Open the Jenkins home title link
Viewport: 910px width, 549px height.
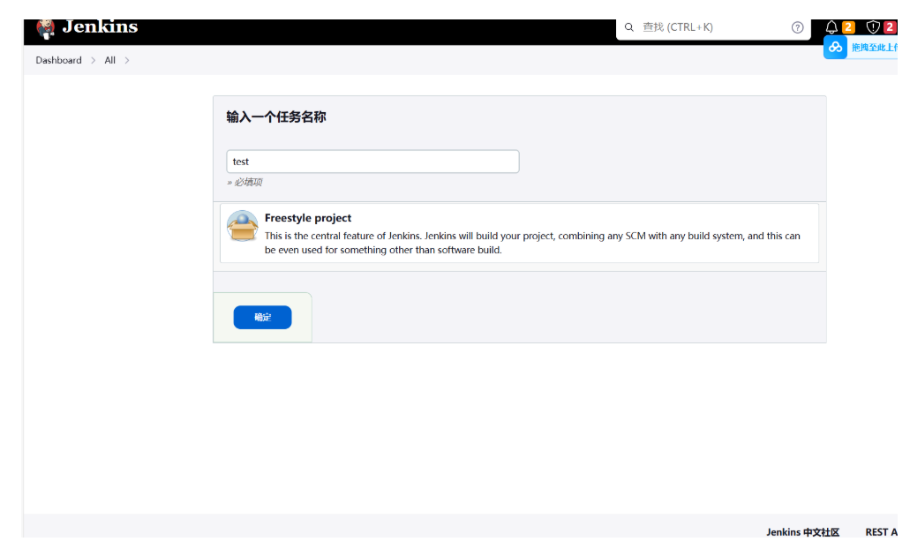[x=100, y=26]
